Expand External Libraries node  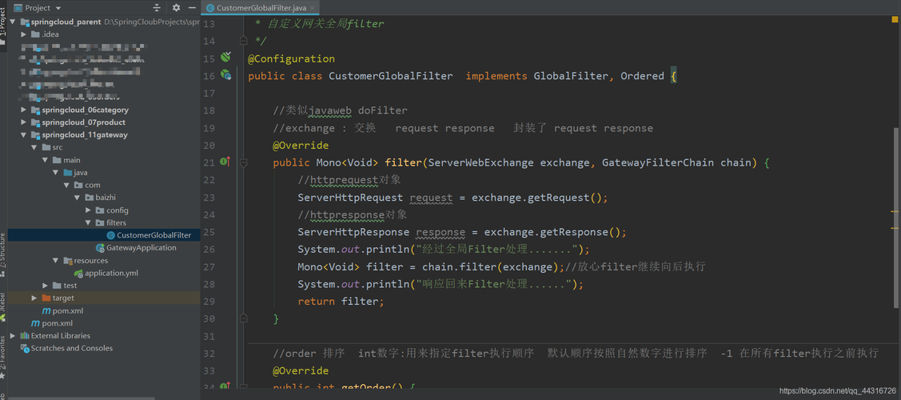[x=13, y=336]
